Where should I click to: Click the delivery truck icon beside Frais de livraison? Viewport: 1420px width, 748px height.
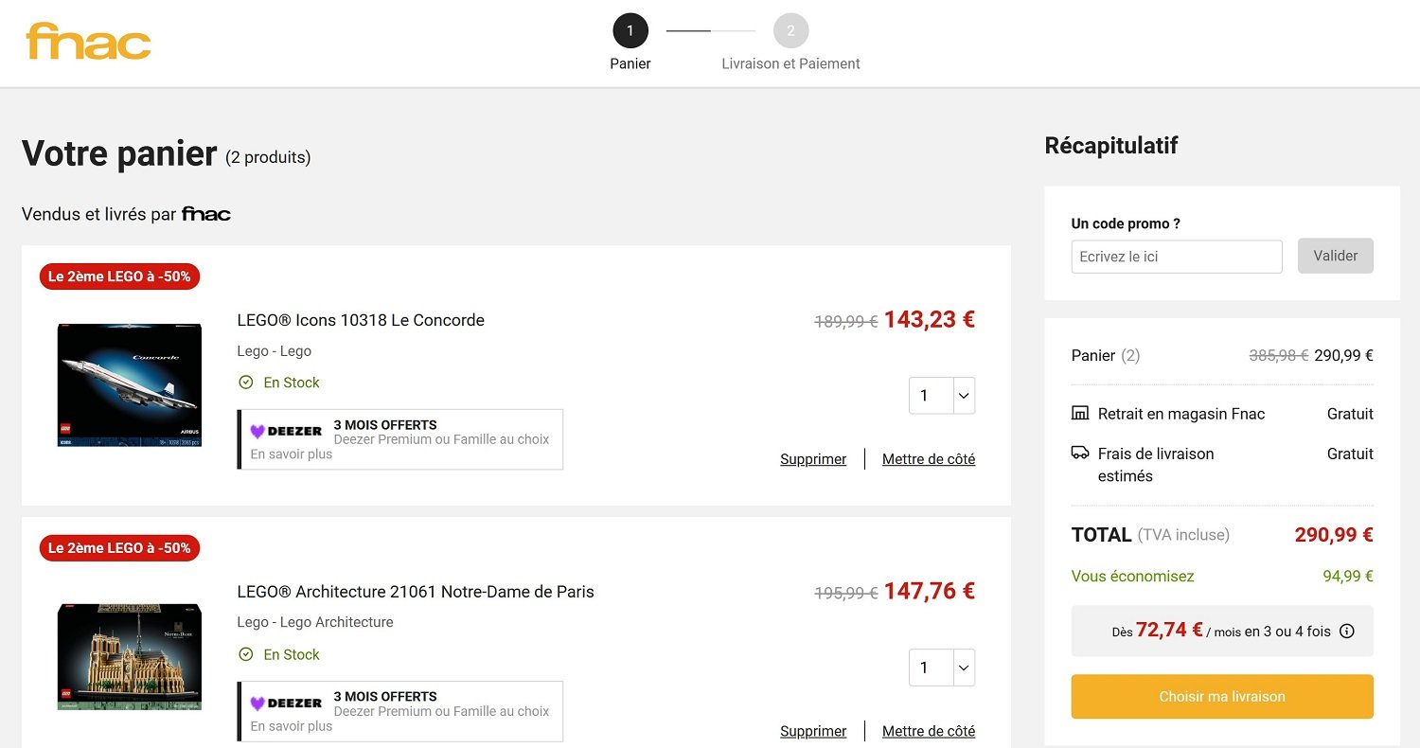click(x=1080, y=453)
